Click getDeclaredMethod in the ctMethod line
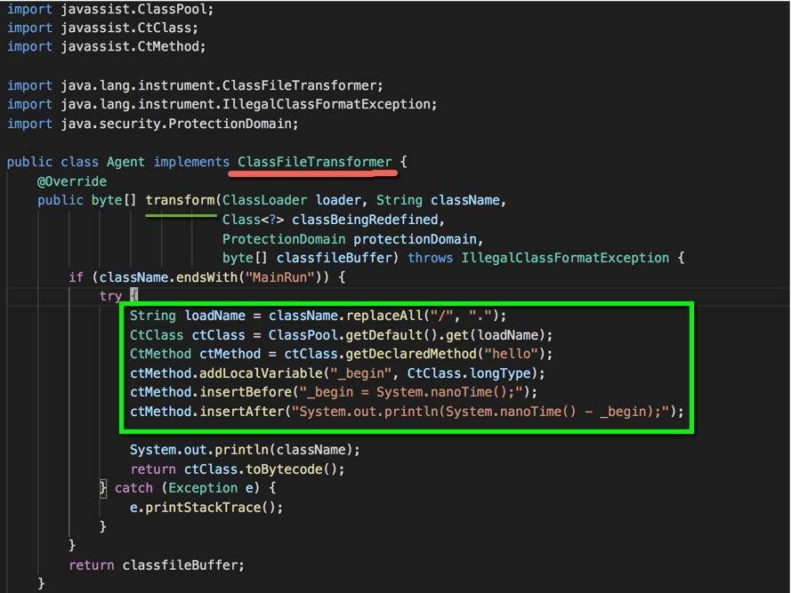This screenshot has height=593, width=791. click(411, 354)
